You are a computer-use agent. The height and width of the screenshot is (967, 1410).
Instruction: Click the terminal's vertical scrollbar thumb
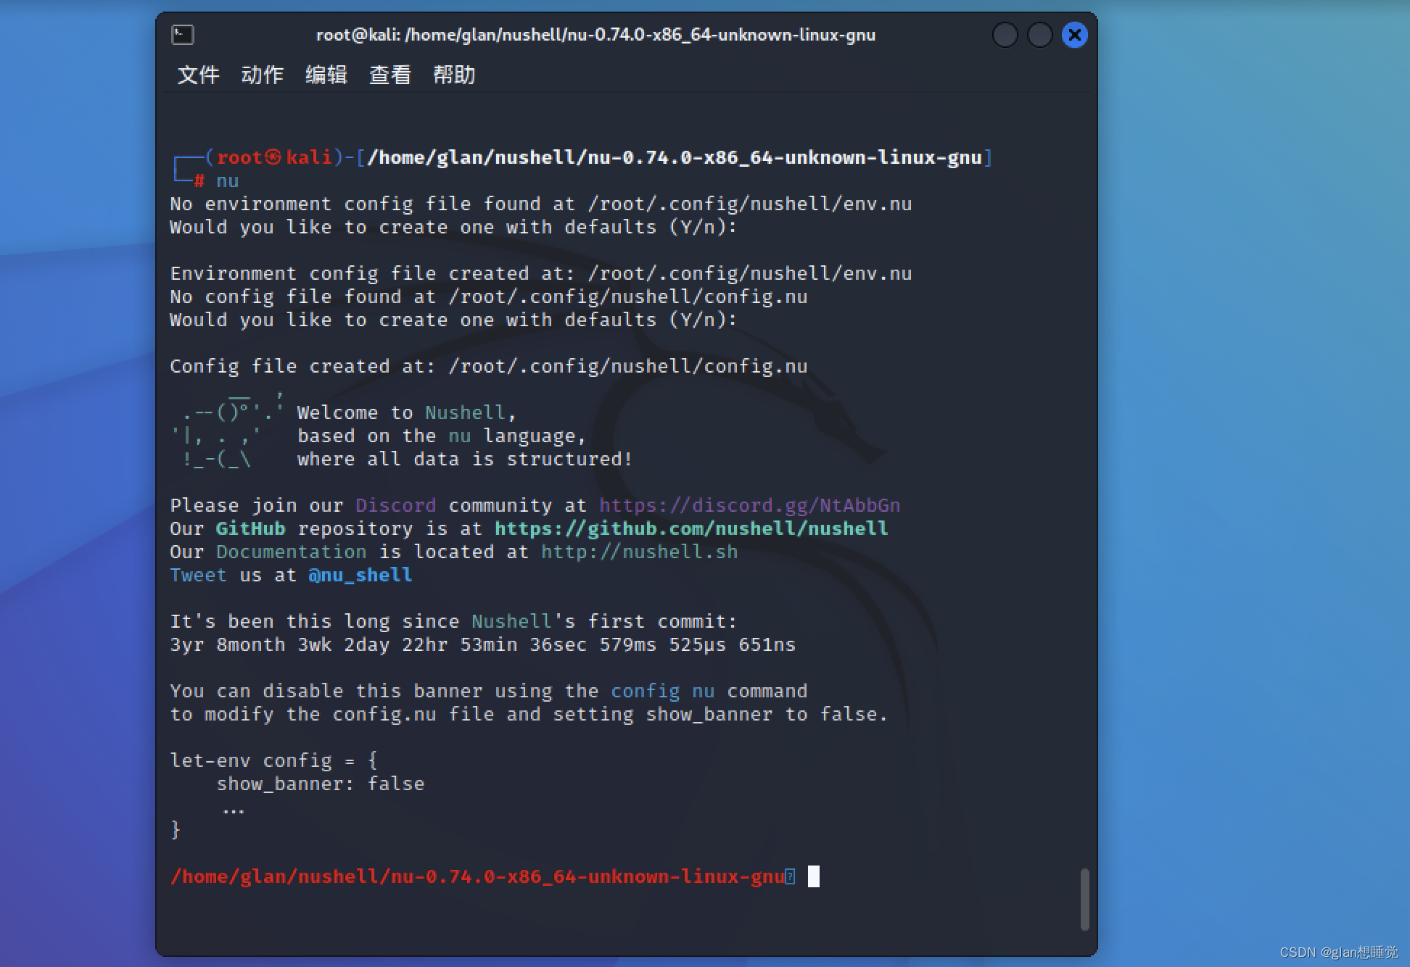click(x=1084, y=899)
